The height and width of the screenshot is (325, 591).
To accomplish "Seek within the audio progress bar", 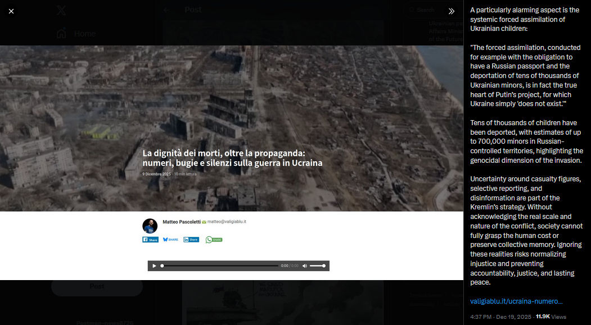I will (x=219, y=266).
